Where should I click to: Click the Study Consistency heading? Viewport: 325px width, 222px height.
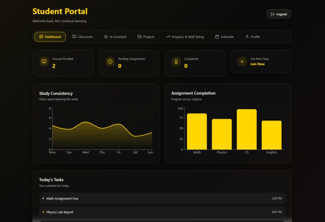(x=56, y=93)
